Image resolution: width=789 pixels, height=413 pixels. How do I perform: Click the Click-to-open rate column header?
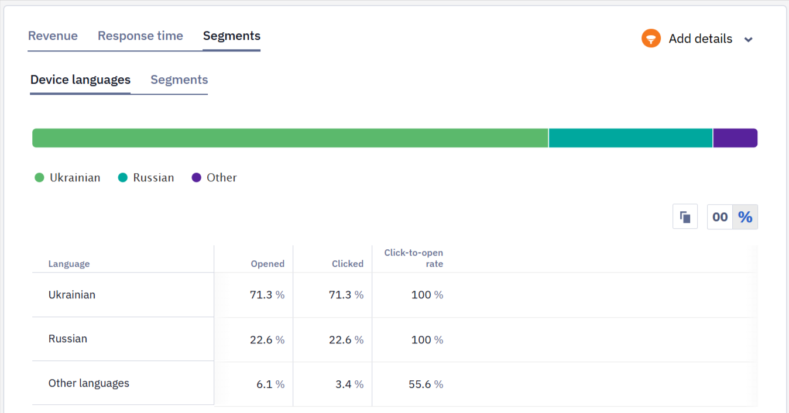tap(414, 259)
